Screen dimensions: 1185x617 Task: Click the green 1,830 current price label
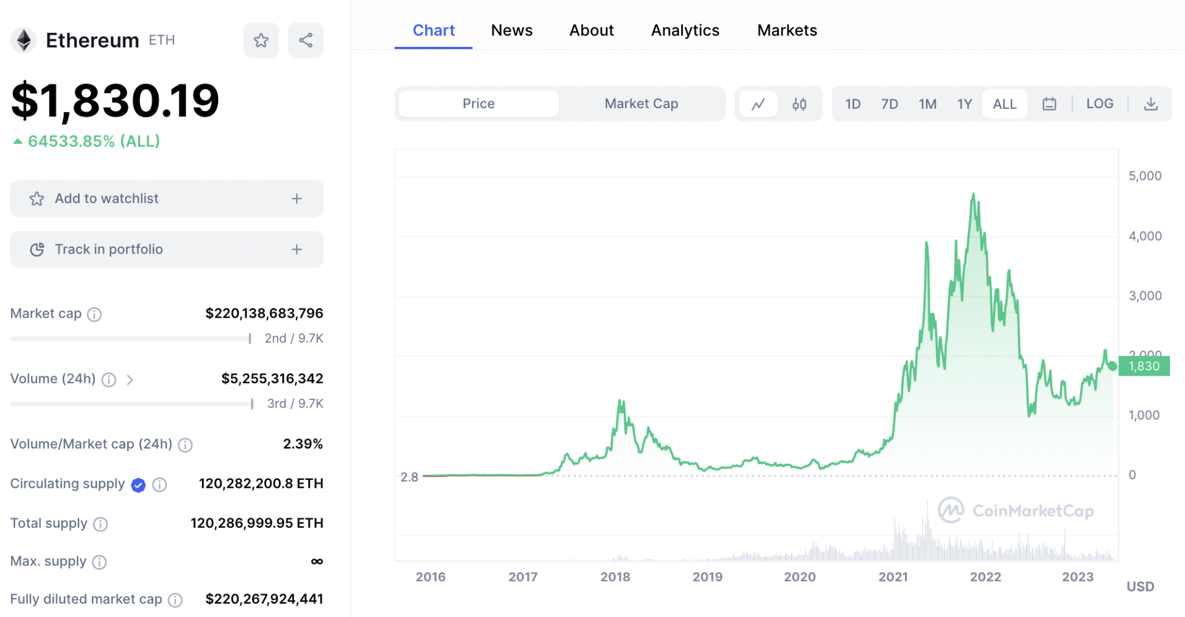1144,366
